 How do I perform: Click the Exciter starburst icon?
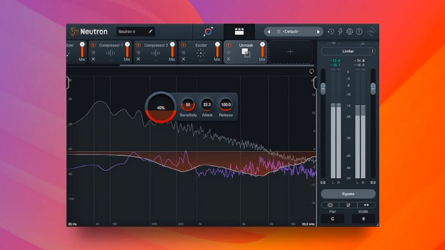tap(201, 53)
